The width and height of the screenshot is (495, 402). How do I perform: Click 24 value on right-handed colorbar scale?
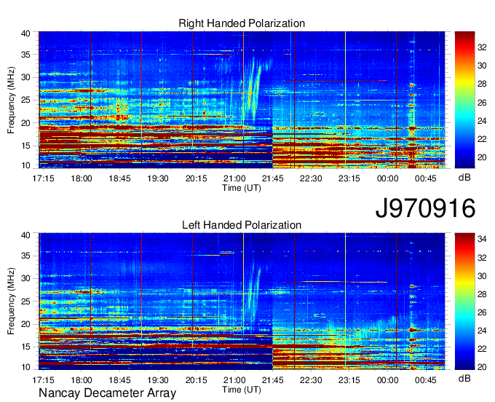[x=482, y=121]
